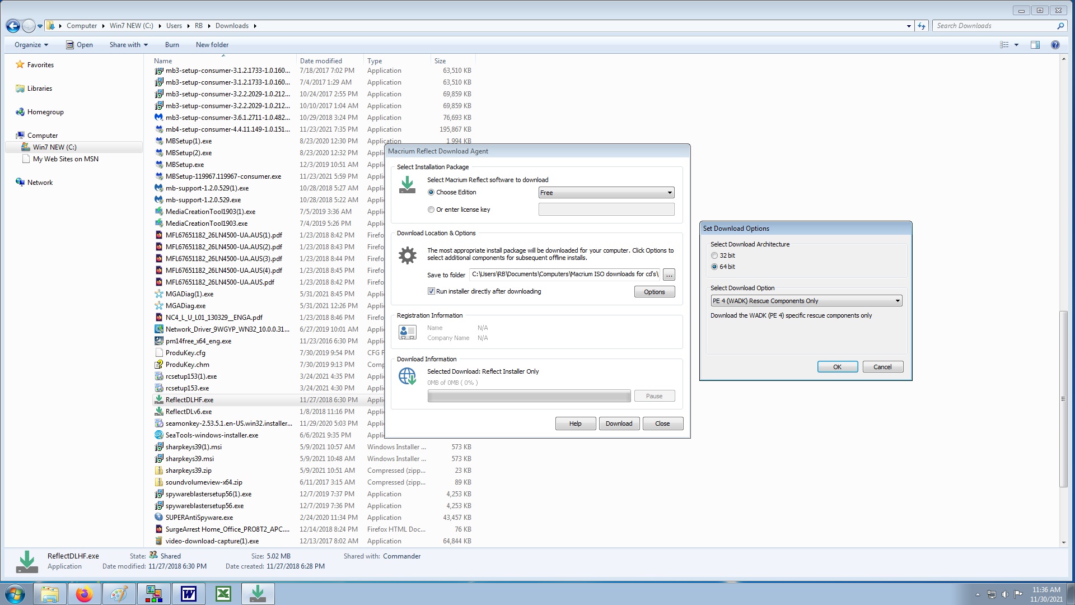The image size is (1075, 605).
Task: Click the Explorer Back arrow button
Action: point(13,26)
